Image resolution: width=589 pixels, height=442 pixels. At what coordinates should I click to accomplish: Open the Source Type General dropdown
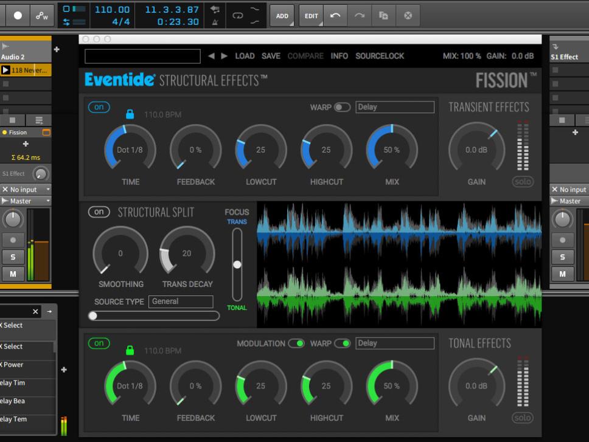[181, 302]
